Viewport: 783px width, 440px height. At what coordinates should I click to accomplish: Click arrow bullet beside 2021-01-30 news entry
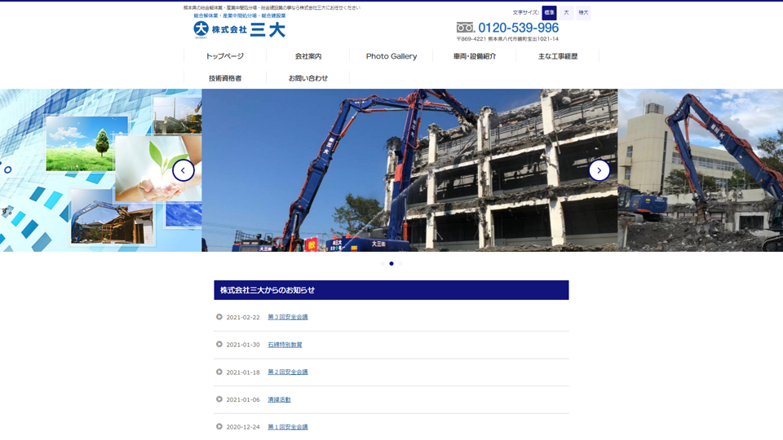coord(219,345)
